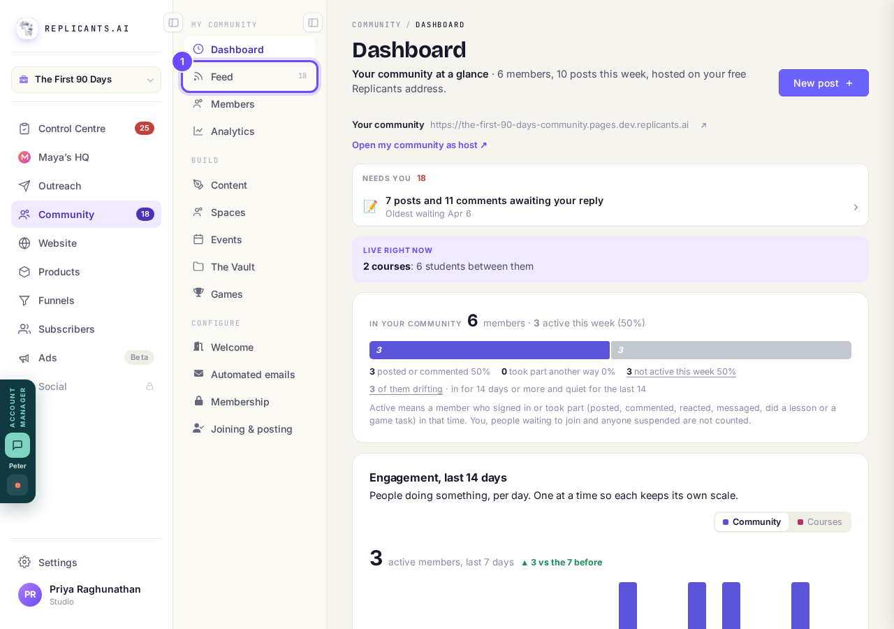Collapse the main sidebar panel icon beside the Replicants.ai logo
Image resolution: width=894 pixels, height=629 pixels.
click(173, 22)
